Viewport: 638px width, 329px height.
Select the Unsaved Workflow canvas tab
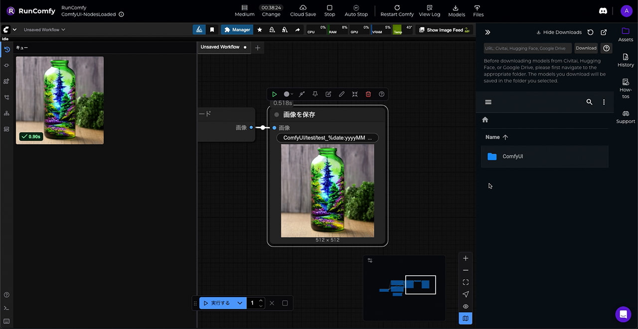[220, 47]
